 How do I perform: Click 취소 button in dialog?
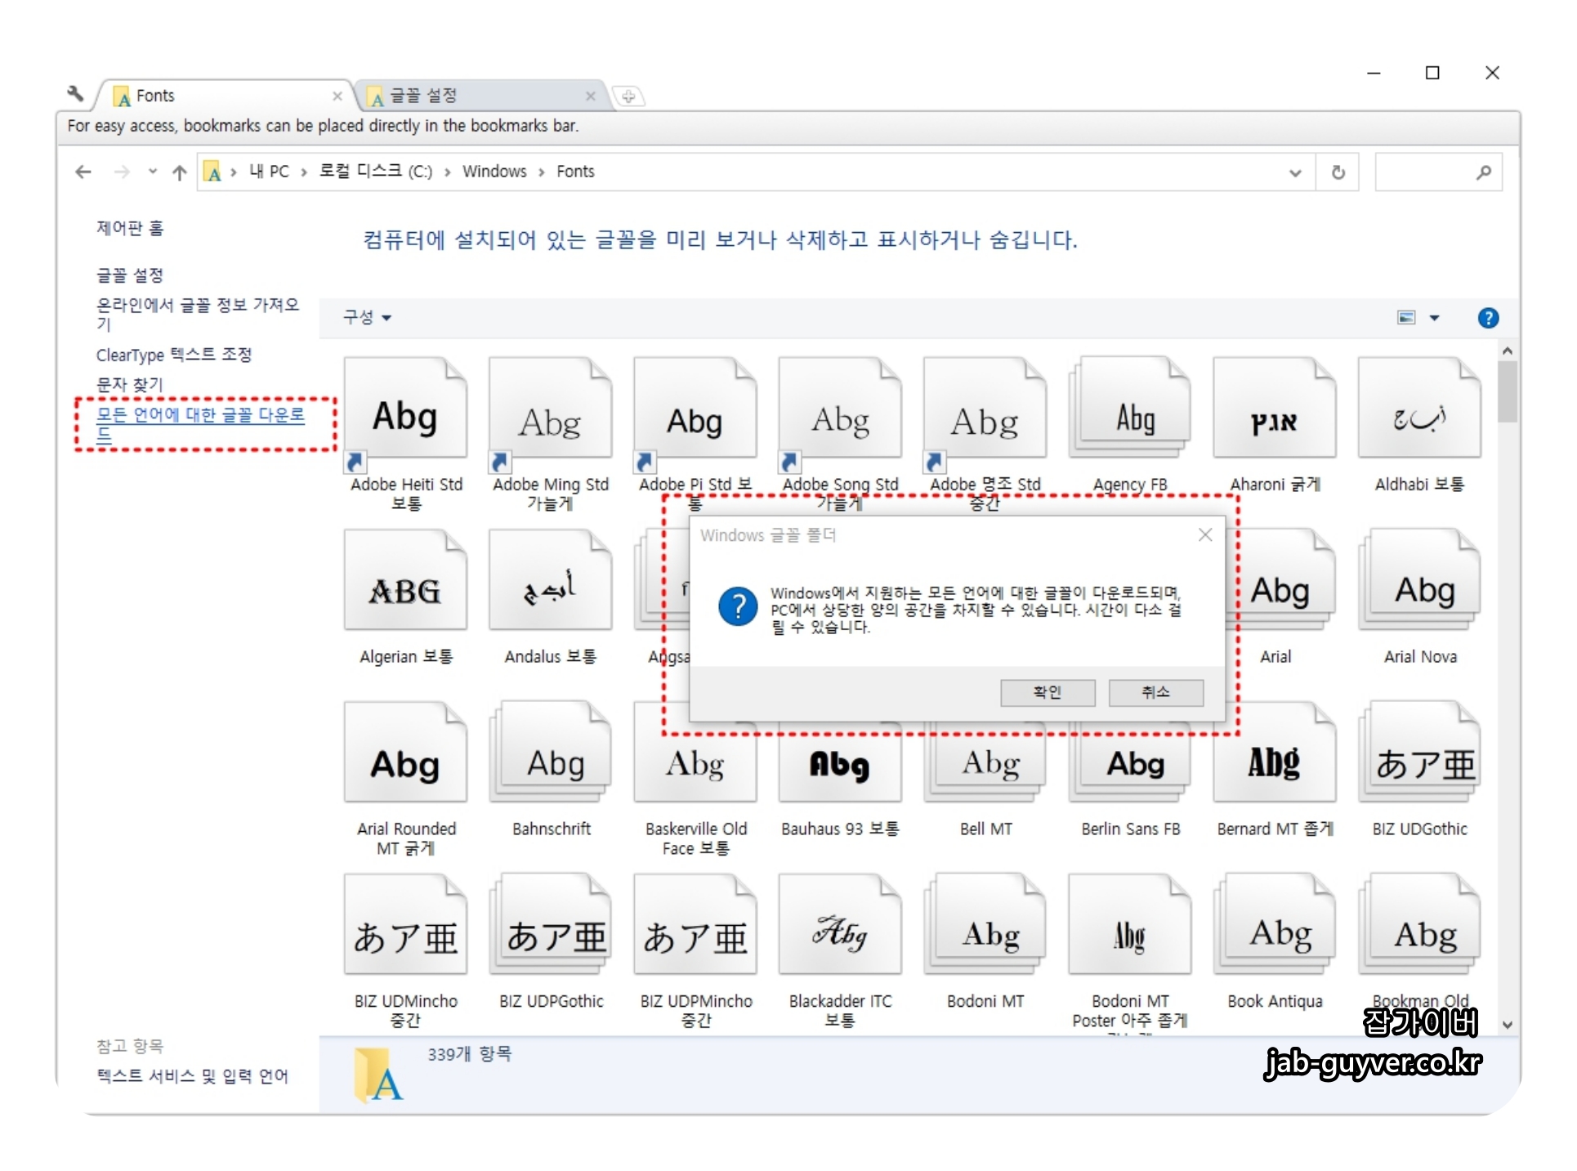(1155, 693)
